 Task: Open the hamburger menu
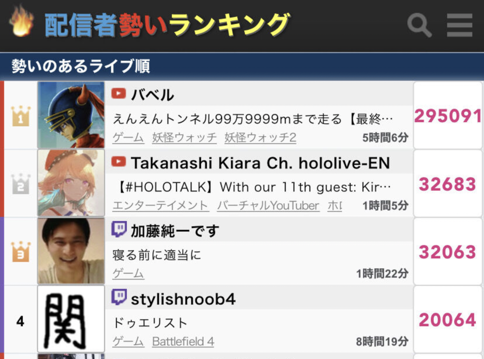point(459,25)
